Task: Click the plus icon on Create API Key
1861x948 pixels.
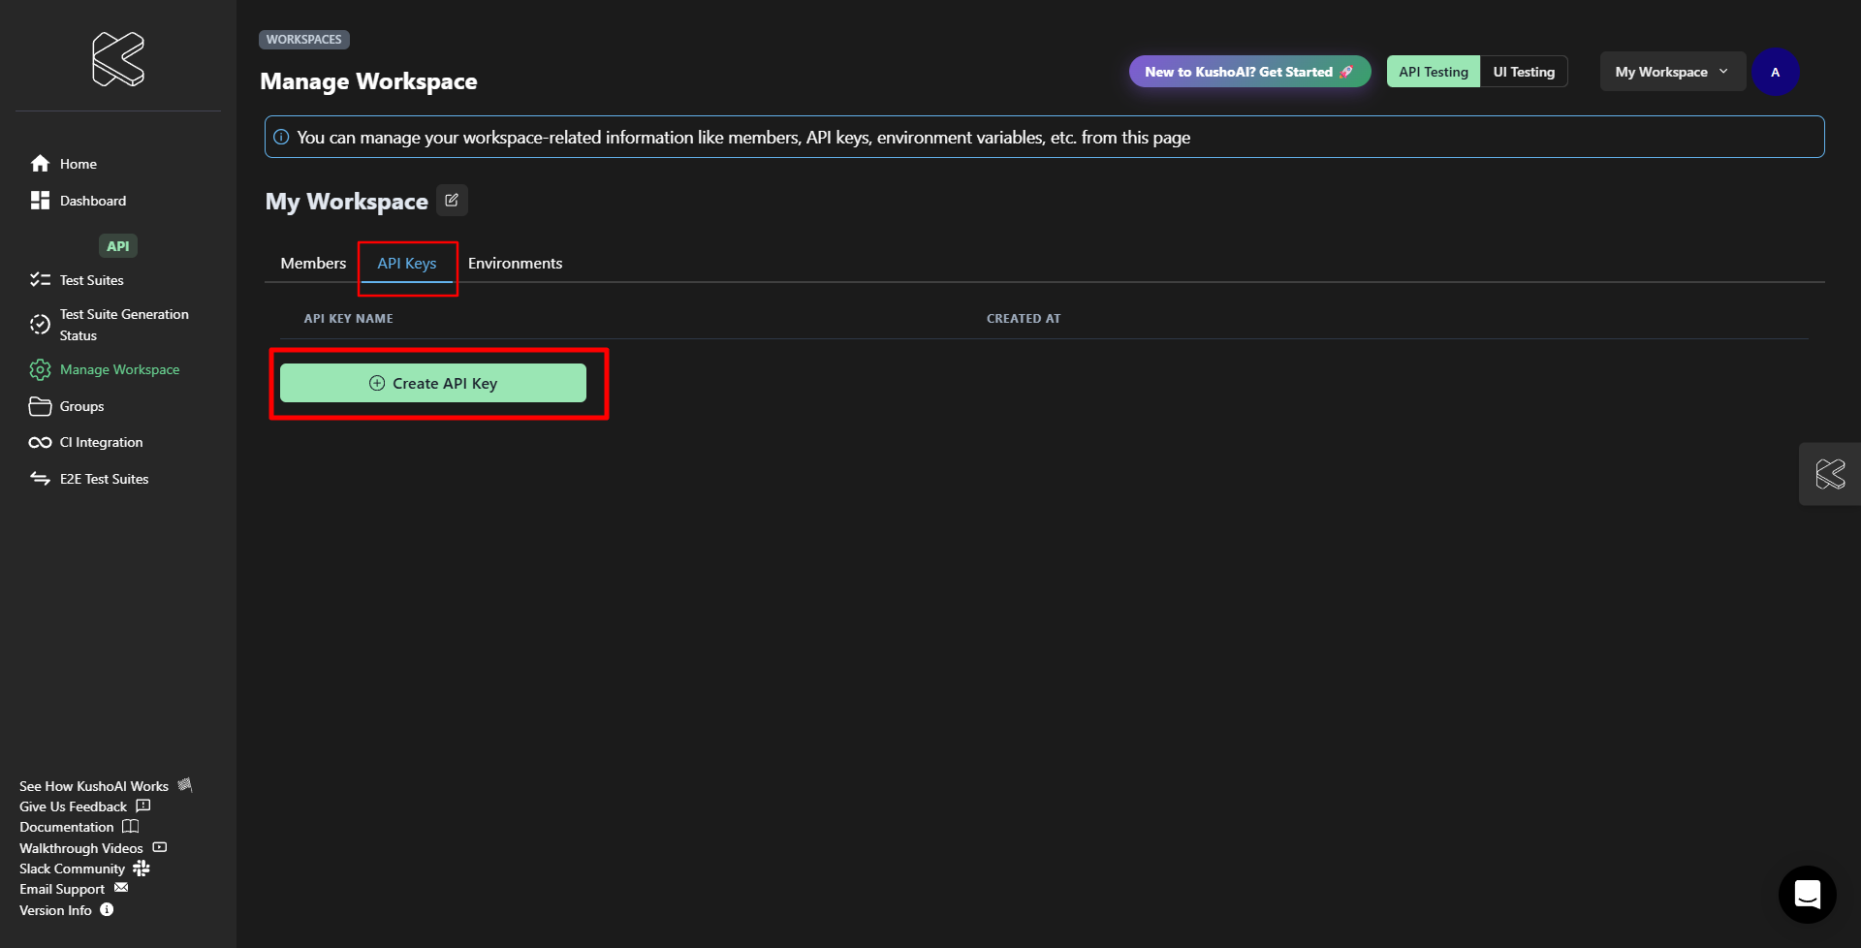Action: pyautogui.click(x=377, y=383)
